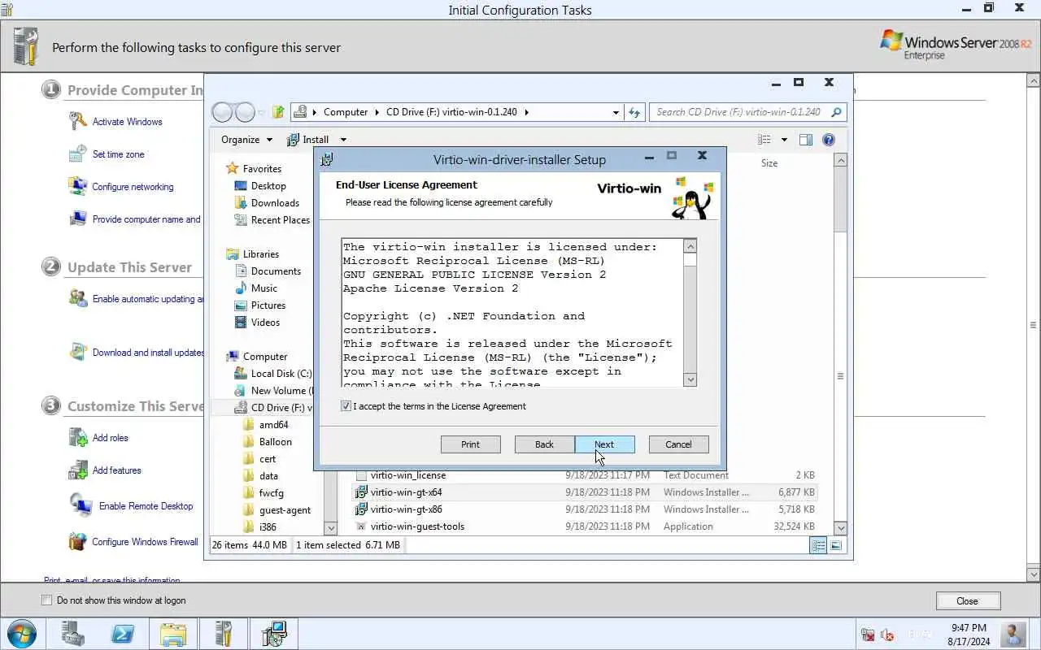Click the taskbar clock 9:47 PM
Screen dimensions: 1041x650
969,628
